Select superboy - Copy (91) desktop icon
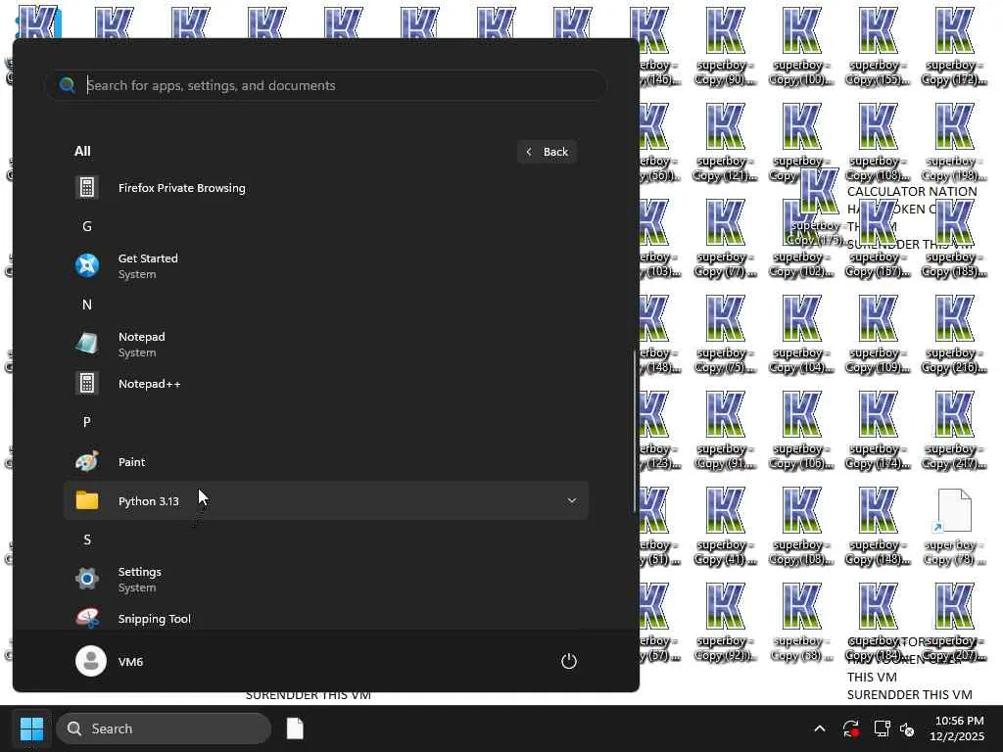Viewport: 1003px width, 752px height. coord(726,430)
